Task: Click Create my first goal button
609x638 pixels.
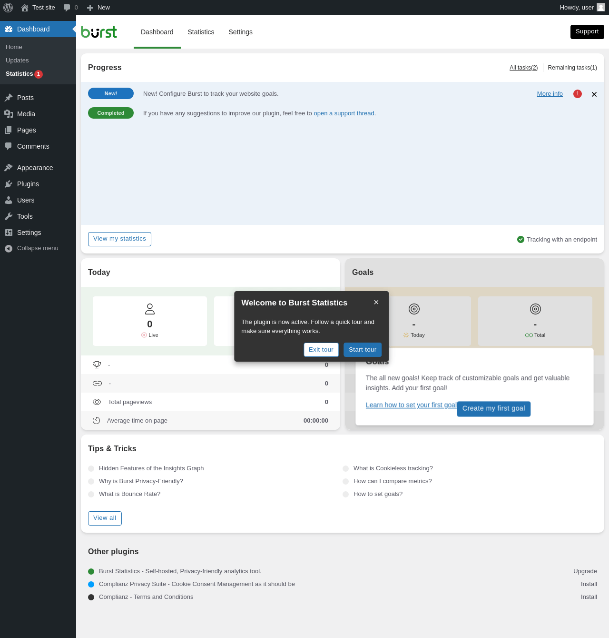Action: (x=494, y=408)
